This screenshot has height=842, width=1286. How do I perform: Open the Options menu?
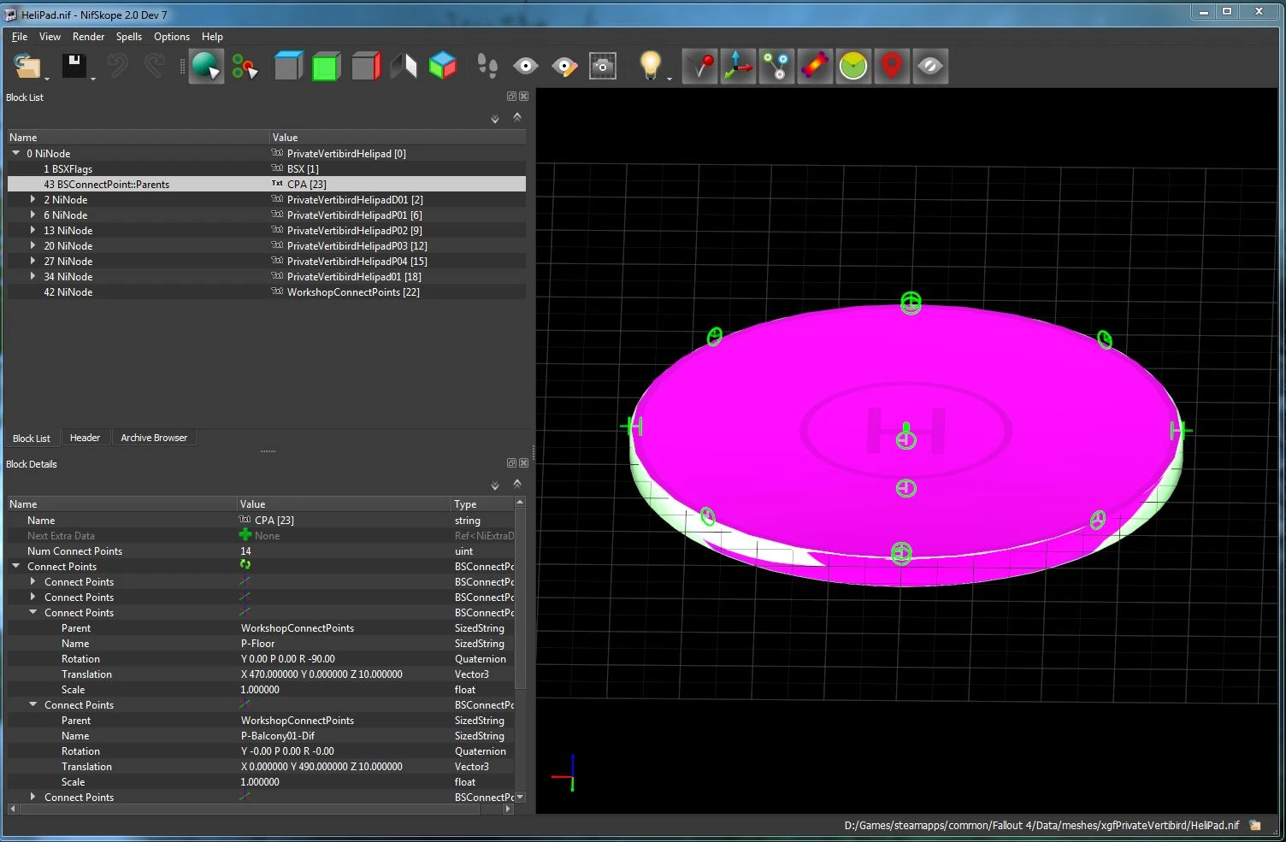pos(172,37)
